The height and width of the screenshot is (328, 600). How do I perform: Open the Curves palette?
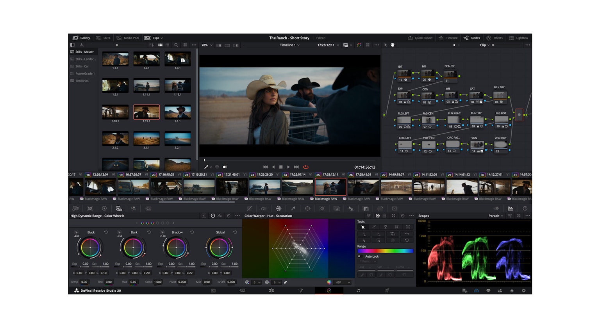(250, 208)
